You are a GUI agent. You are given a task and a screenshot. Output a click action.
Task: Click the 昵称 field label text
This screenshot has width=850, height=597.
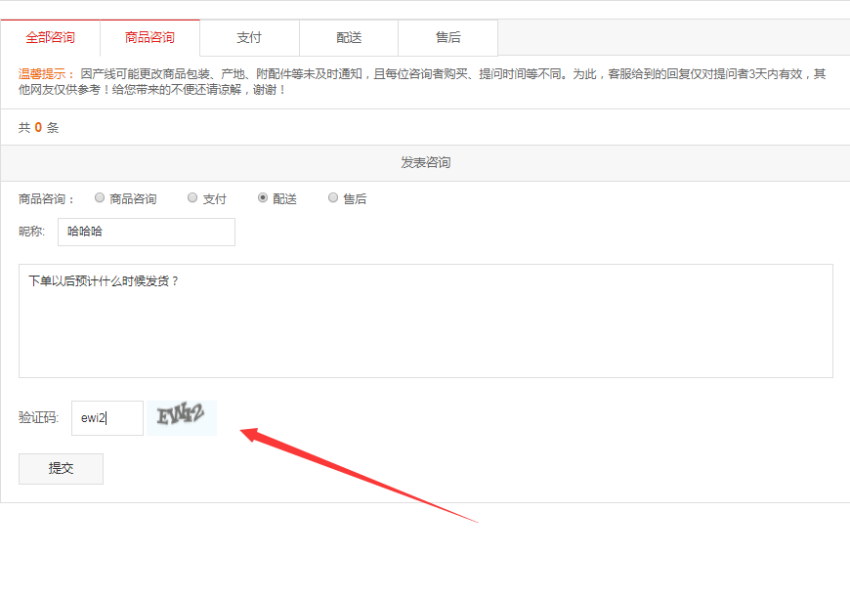32,232
